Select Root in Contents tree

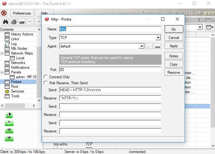tap(15, 87)
